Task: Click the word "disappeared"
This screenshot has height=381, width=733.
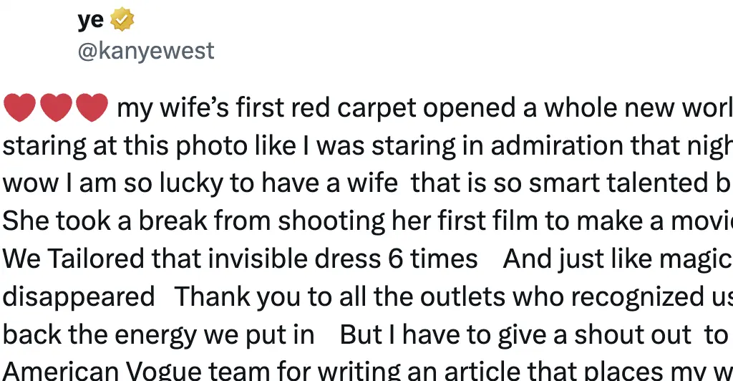Action: [79, 296]
